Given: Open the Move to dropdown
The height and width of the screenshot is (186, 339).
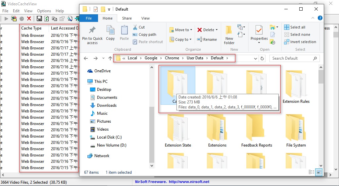Looking at the screenshot, I should coord(179,30).
